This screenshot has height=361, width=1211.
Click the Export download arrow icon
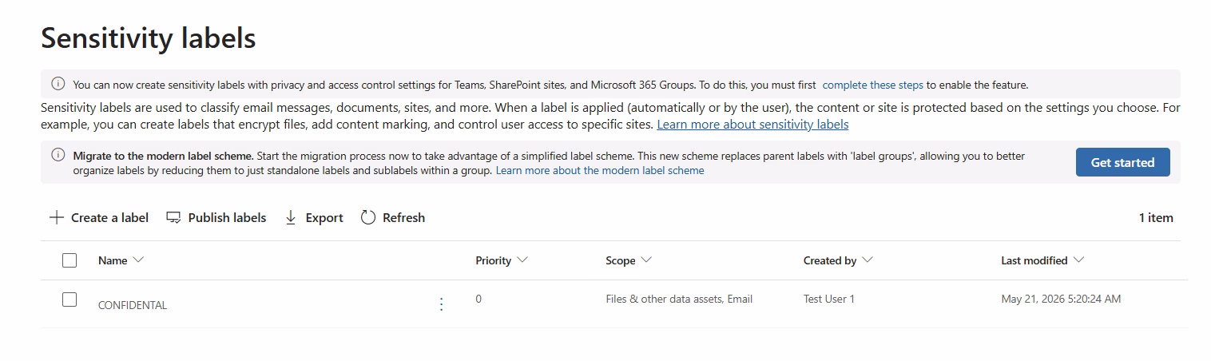[x=291, y=217]
